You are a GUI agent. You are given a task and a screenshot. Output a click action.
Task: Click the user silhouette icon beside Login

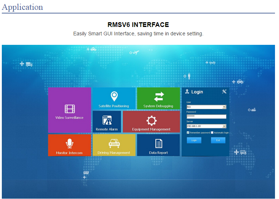tap(187, 91)
